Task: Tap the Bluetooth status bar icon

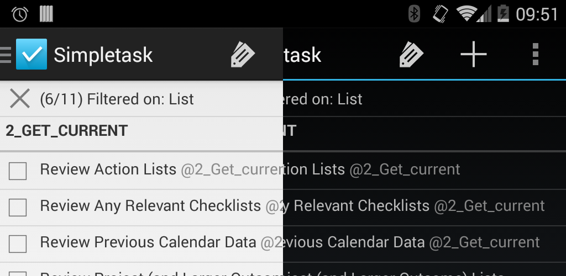Action: tap(414, 13)
